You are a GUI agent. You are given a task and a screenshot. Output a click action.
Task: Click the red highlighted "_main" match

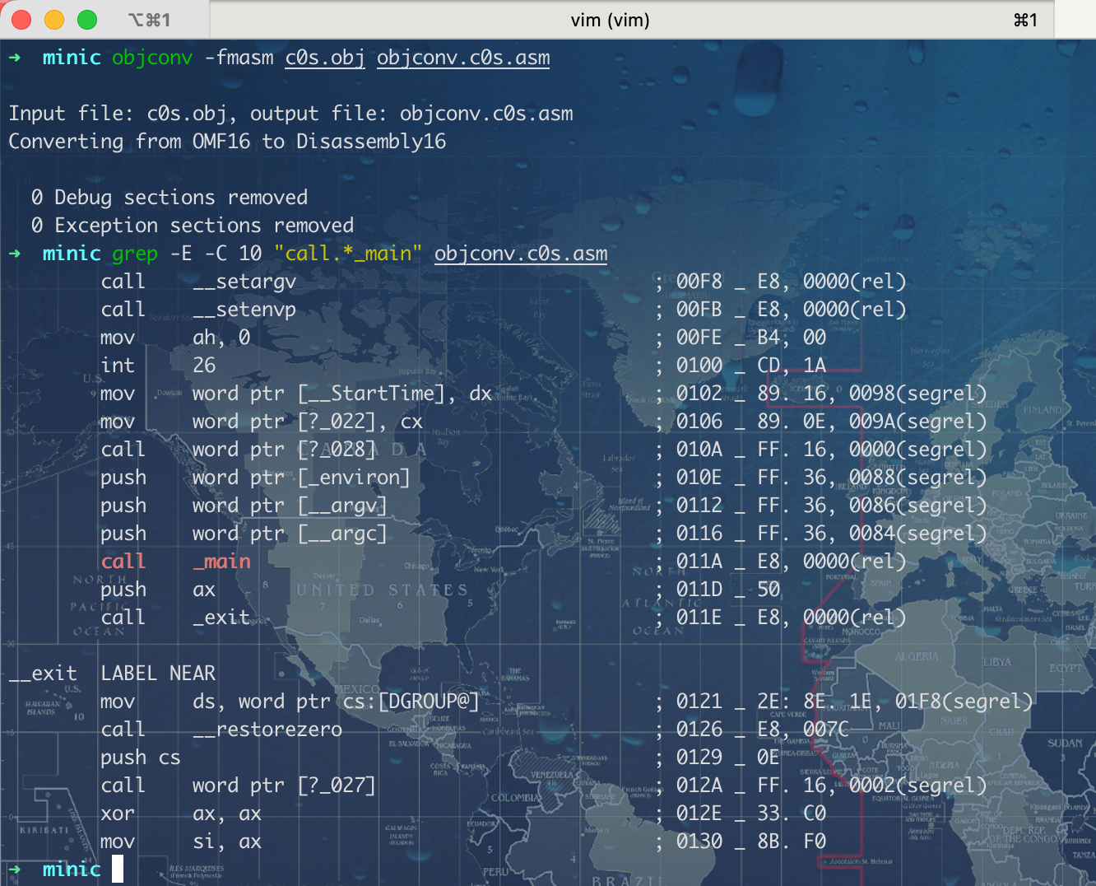(221, 562)
